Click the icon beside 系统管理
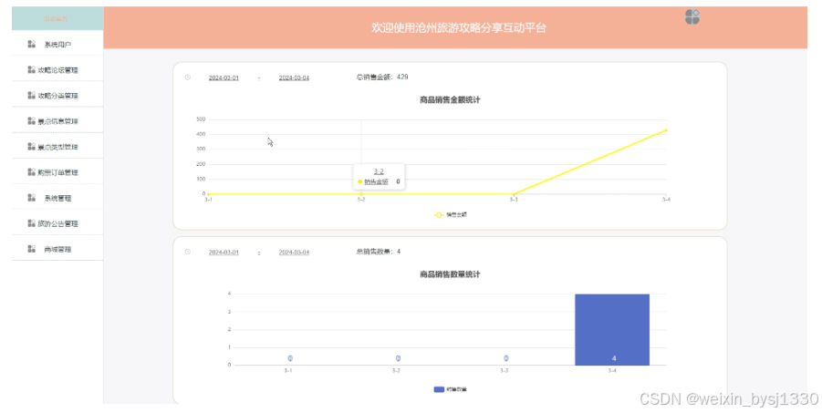 (x=31, y=198)
